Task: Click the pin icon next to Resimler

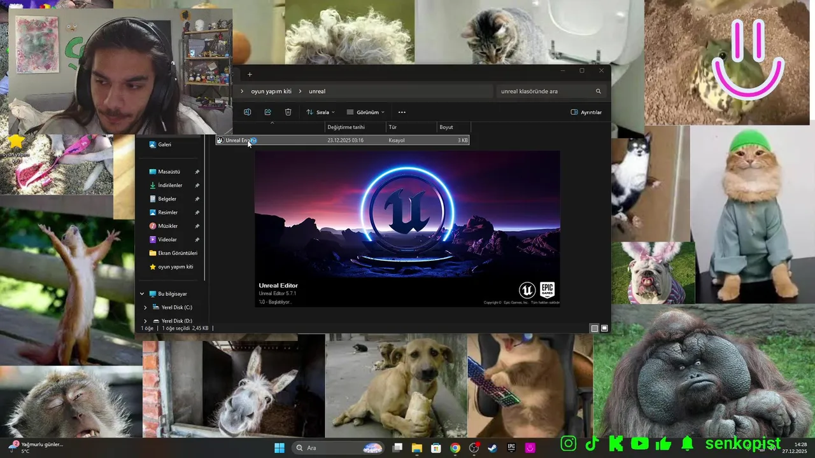Action: [x=197, y=212]
